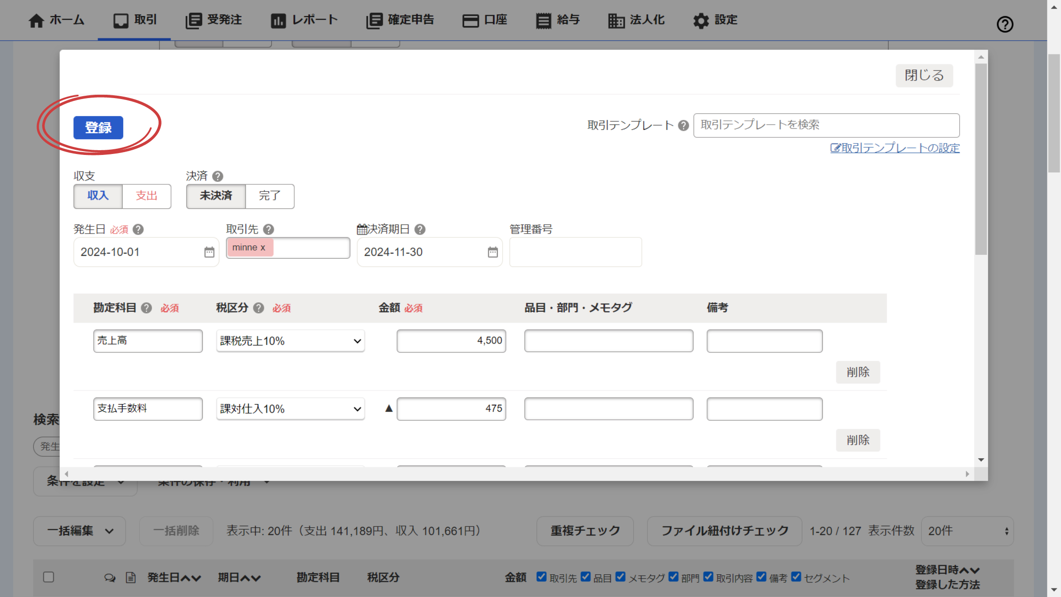Select the 完了 settlement tab
The image size is (1061, 597).
[x=270, y=196]
